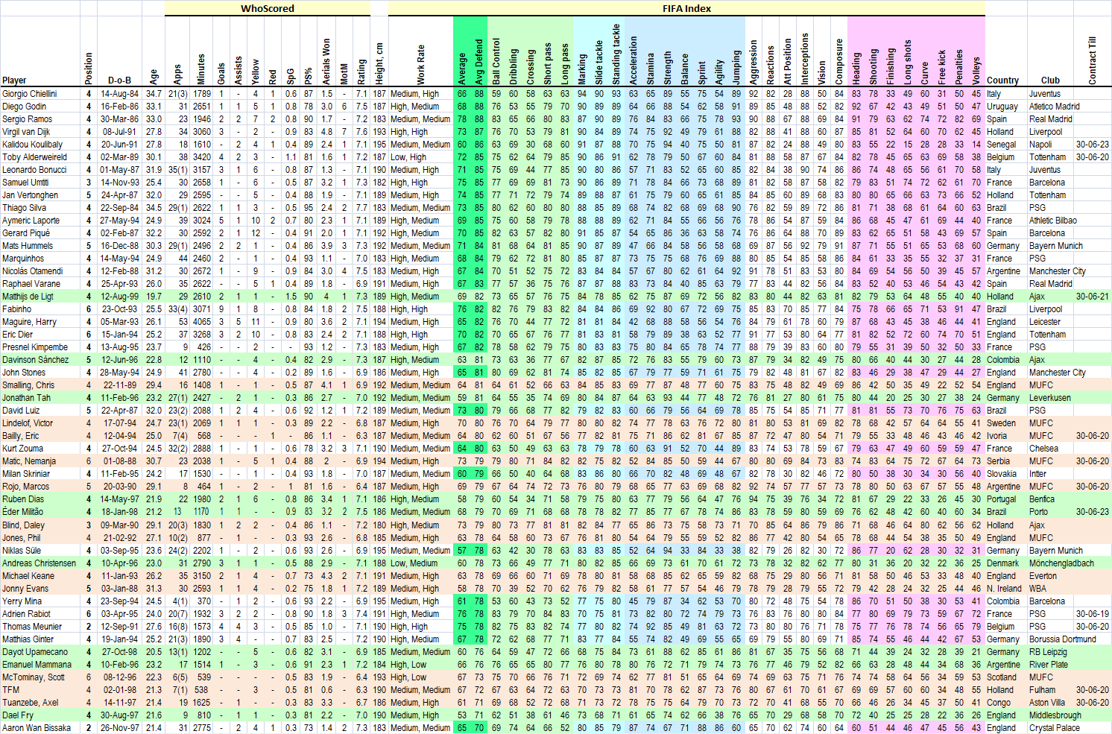Image resolution: width=1112 pixels, height=734 pixels.
Task: Click the Crystal Palace club cell
Action: click(1054, 728)
